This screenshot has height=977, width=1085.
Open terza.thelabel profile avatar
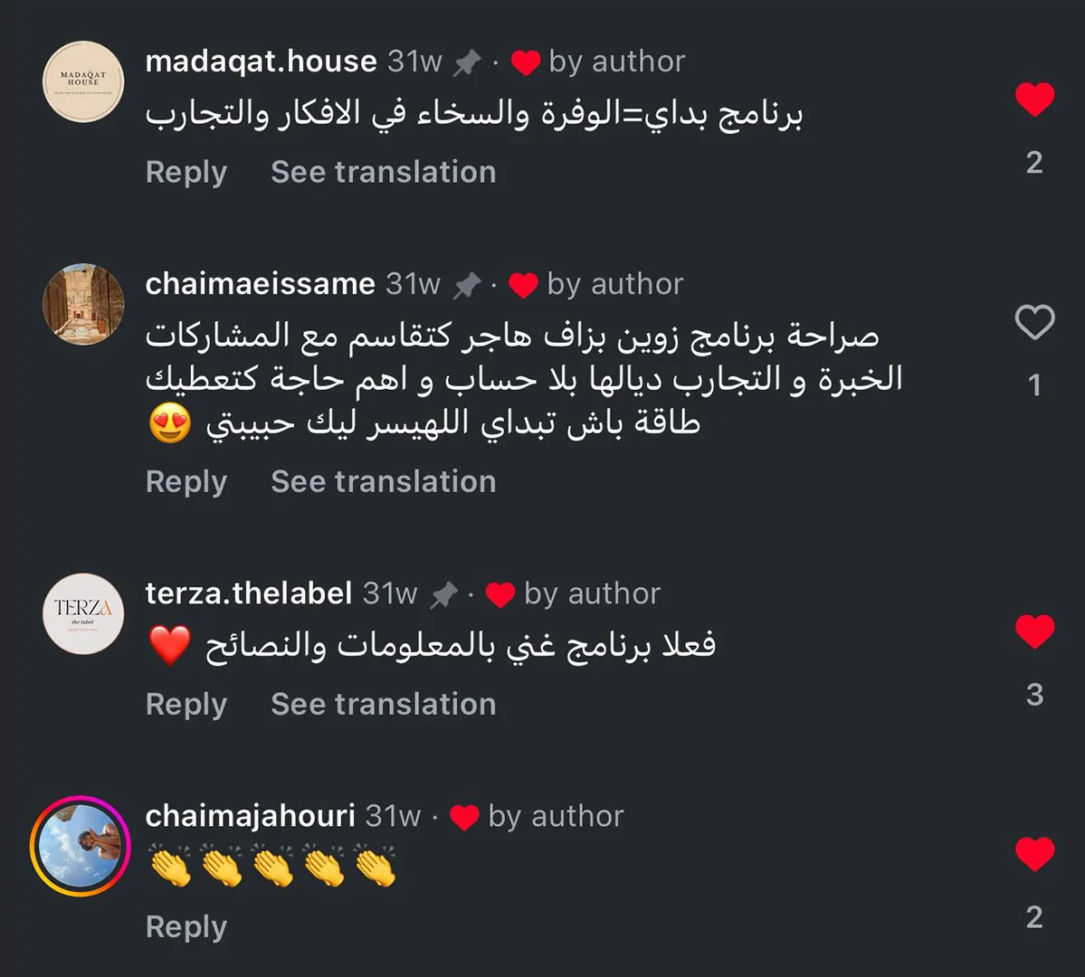coord(83,613)
